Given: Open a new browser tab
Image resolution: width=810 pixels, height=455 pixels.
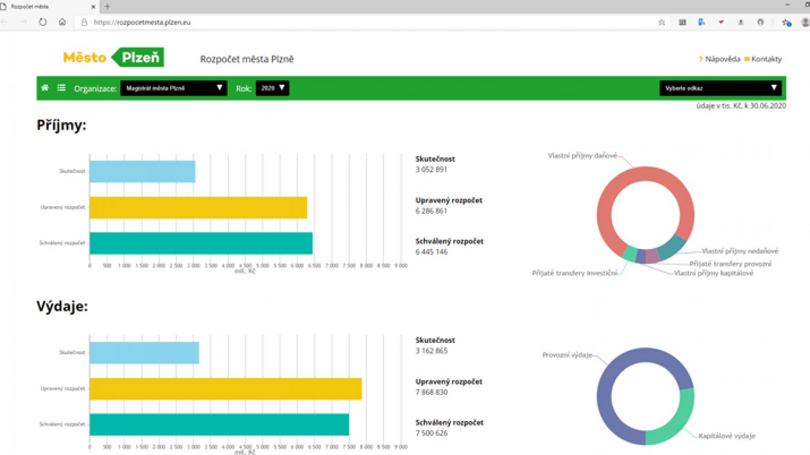Looking at the screenshot, I should click(107, 6).
